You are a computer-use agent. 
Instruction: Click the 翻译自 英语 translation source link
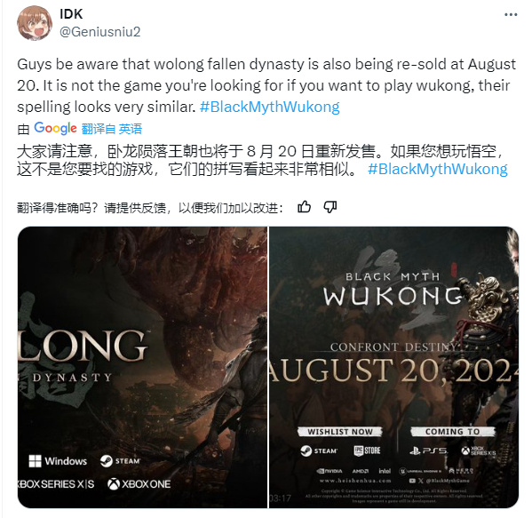[x=112, y=129]
